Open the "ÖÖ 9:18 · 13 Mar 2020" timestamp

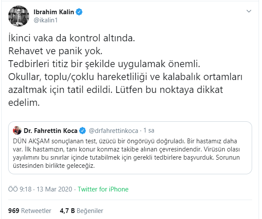click(40, 189)
